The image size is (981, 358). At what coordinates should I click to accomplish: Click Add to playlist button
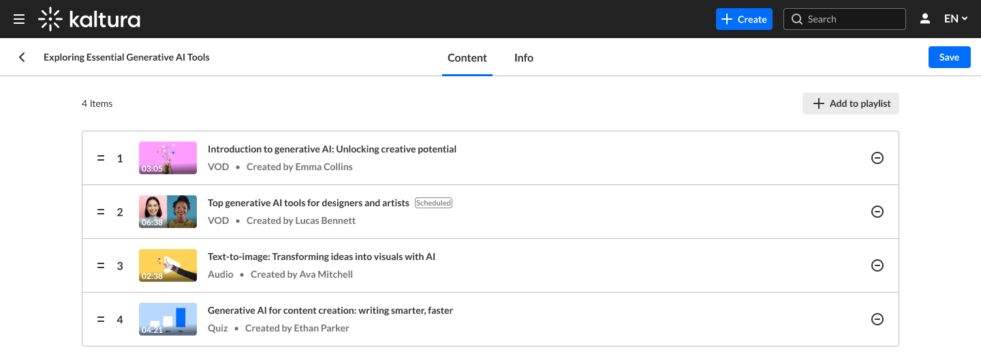coord(851,103)
